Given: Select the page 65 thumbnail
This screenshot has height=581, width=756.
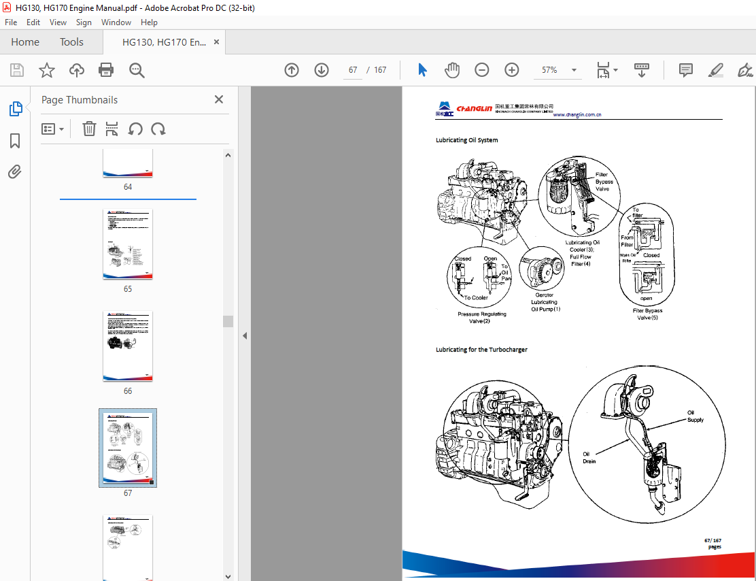Looking at the screenshot, I should 128,244.
